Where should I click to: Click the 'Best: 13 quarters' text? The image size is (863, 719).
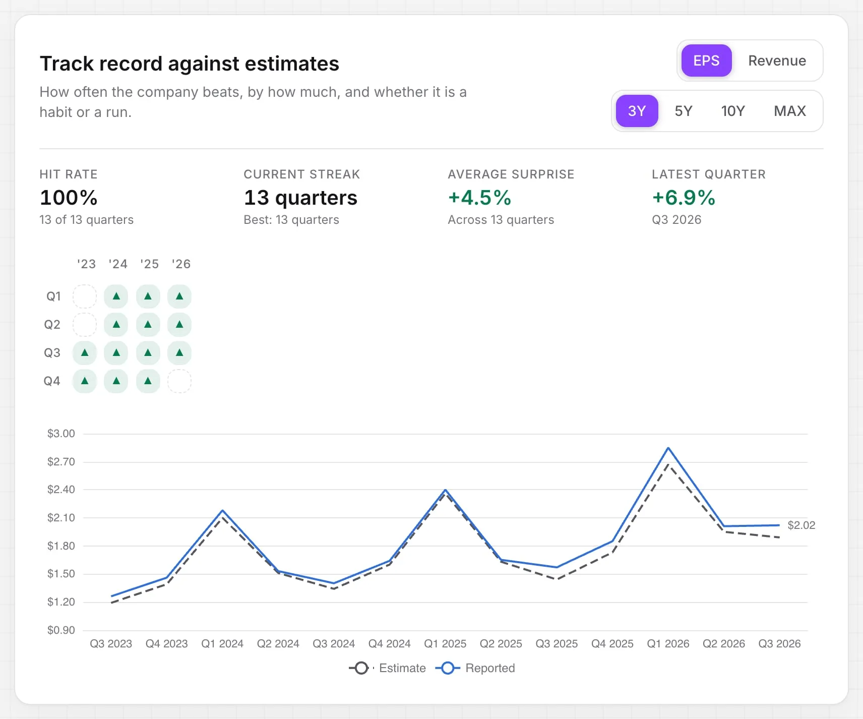(x=291, y=220)
